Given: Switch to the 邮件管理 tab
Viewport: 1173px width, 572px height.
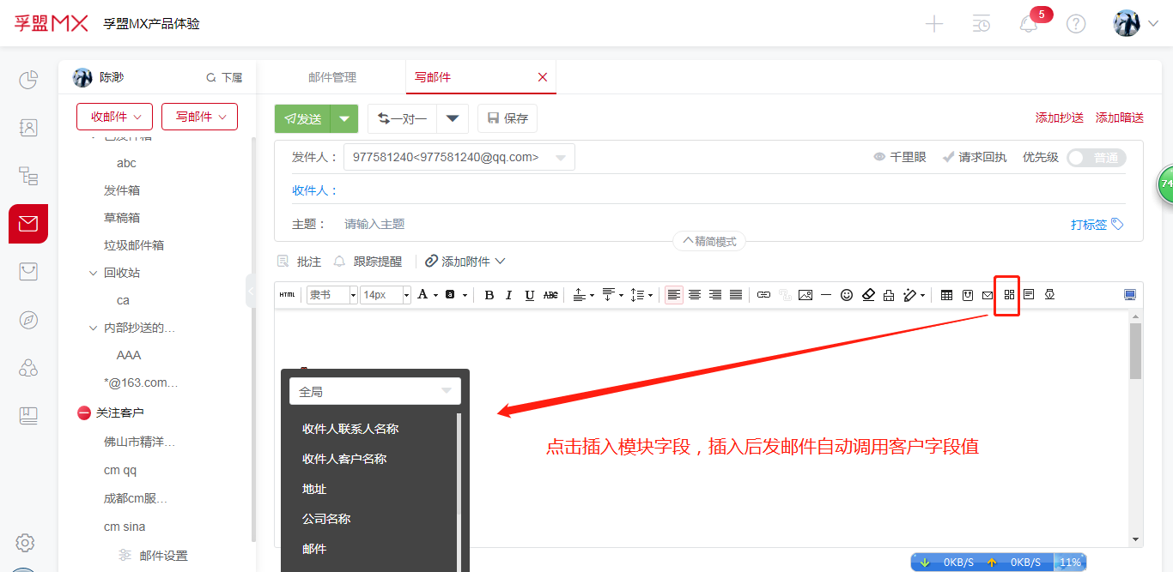Looking at the screenshot, I should tap(332, 77).
